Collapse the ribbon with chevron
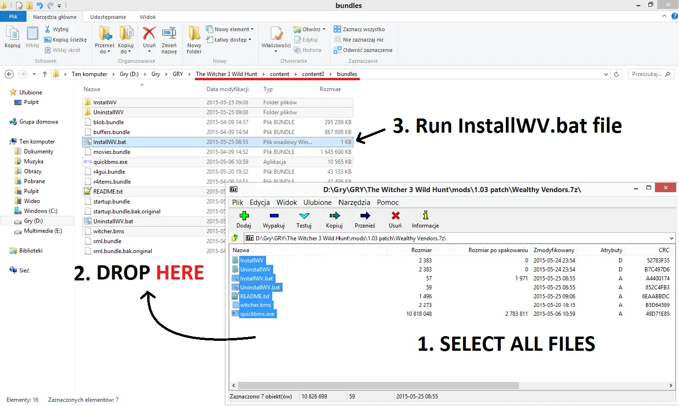This screenshot has height=406, width=679. 664,16
